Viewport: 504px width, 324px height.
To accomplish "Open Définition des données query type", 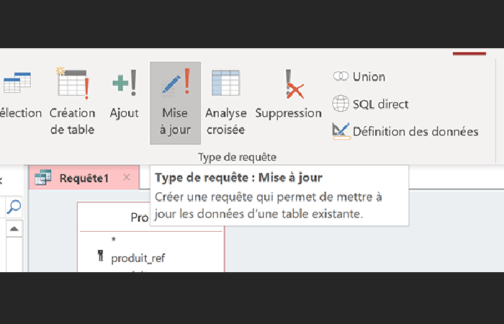I will click(x=405, y=131).
